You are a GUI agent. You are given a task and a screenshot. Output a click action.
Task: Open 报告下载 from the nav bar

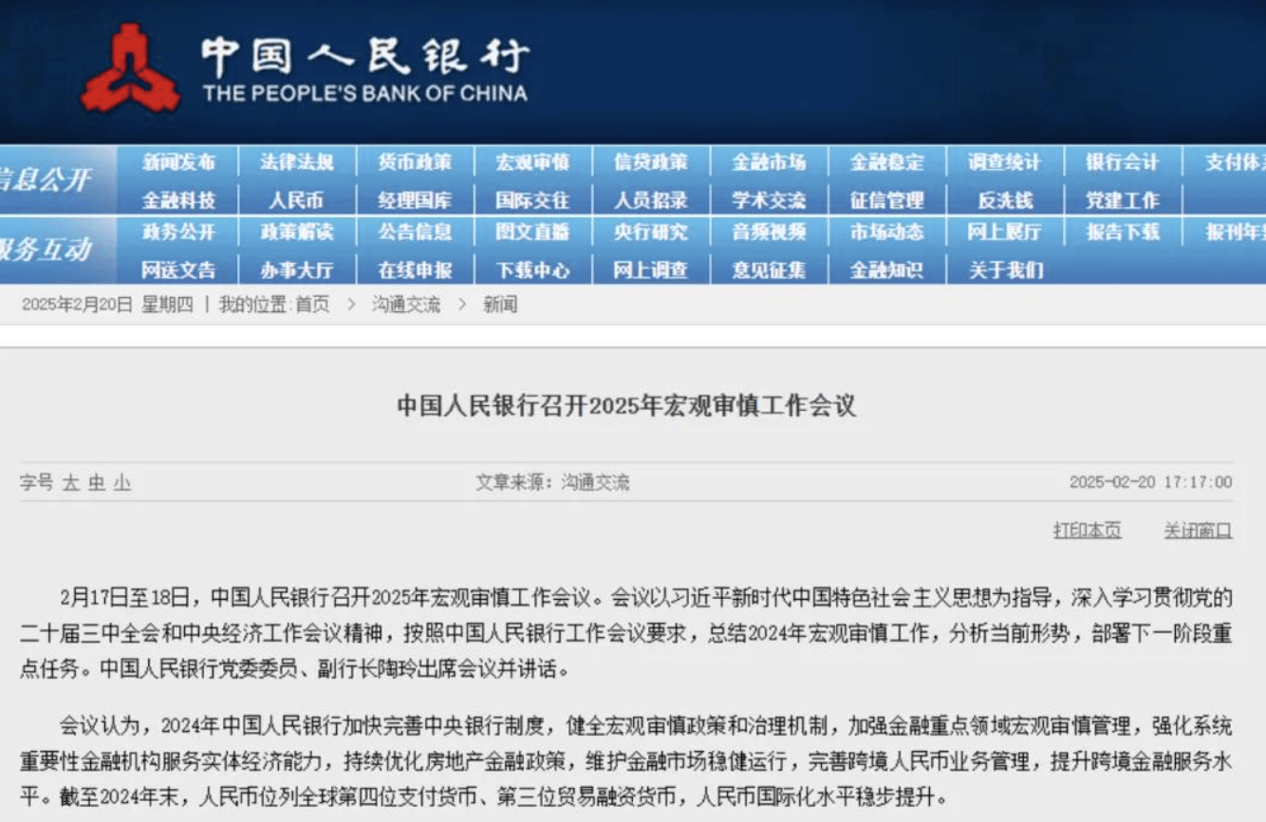click(x=1123, y=232)
